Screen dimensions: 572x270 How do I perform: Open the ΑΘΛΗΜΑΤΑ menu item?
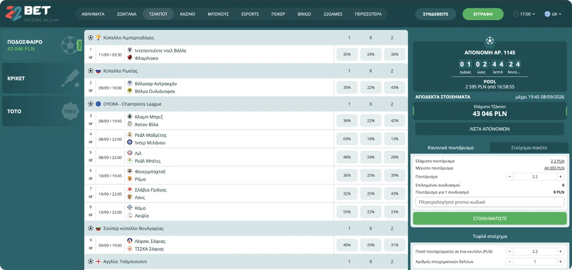point(93,14)
